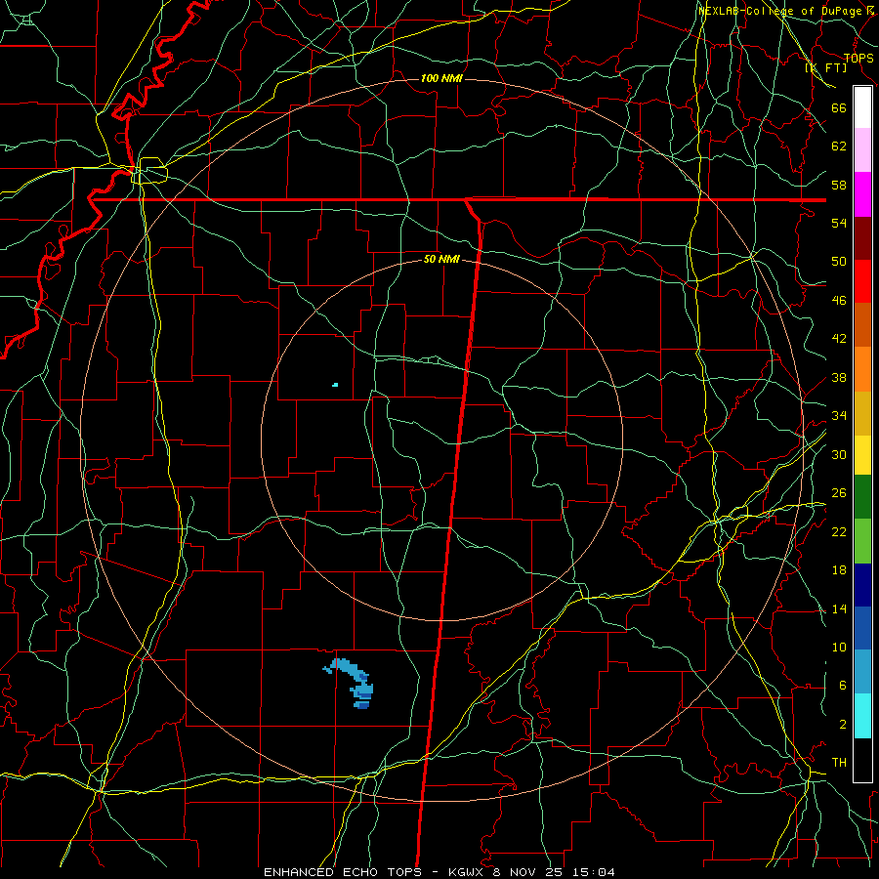The height and width of the screenshot is (879, 879).
Task: Click the black TH threshold legend swatch
Action: (862, 760)
